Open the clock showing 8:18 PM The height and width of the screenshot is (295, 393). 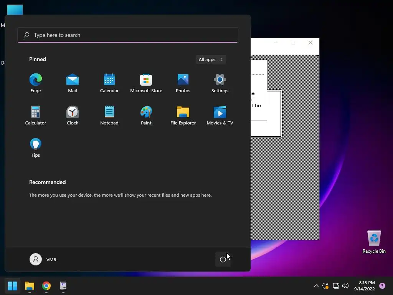point(365,286)
